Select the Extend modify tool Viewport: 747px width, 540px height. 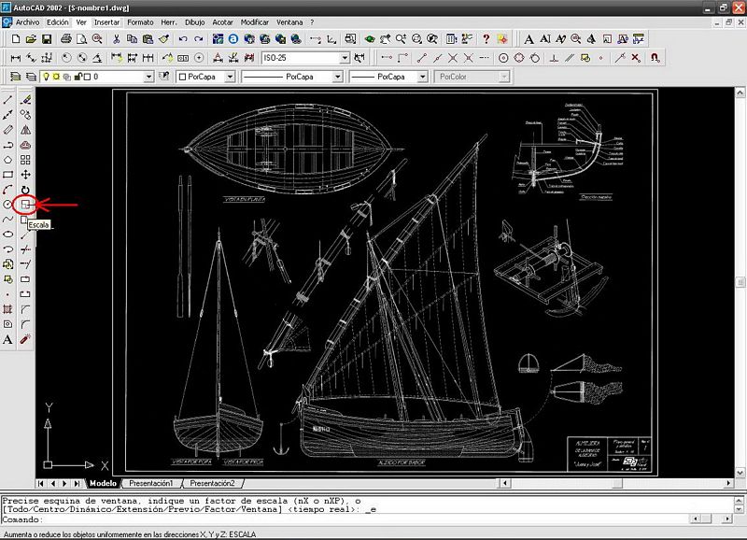(25, 264)
